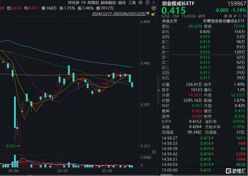Click the 总量 value 126.91万
The image size is (248, 176).
[x=194, y=84]
